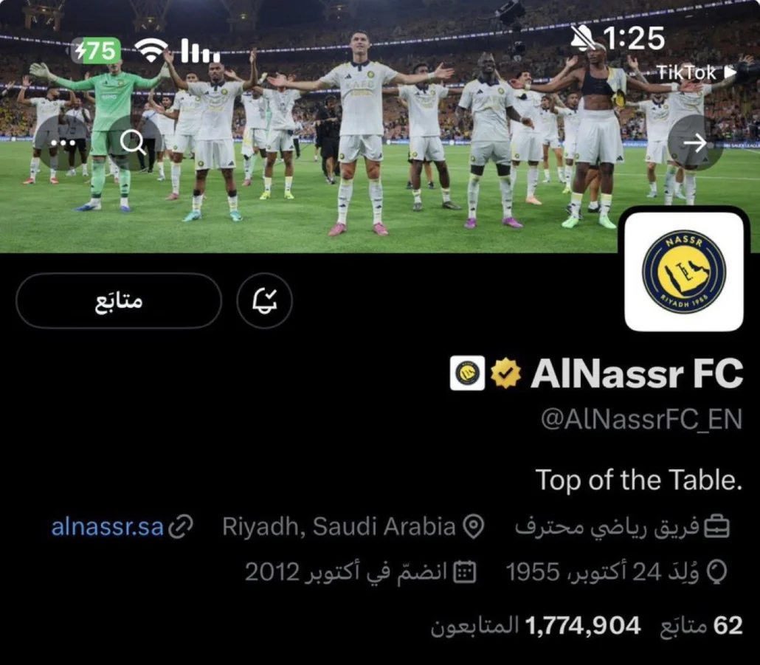Tap the arrow button on the banner

(x=695, y=142)
